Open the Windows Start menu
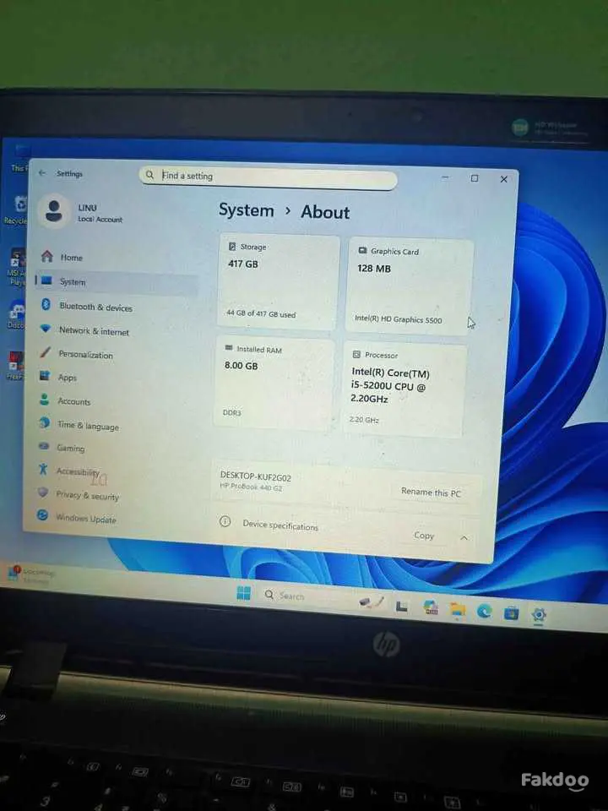The height and width of the screenshot is (811, 608). tap(243, 593)
